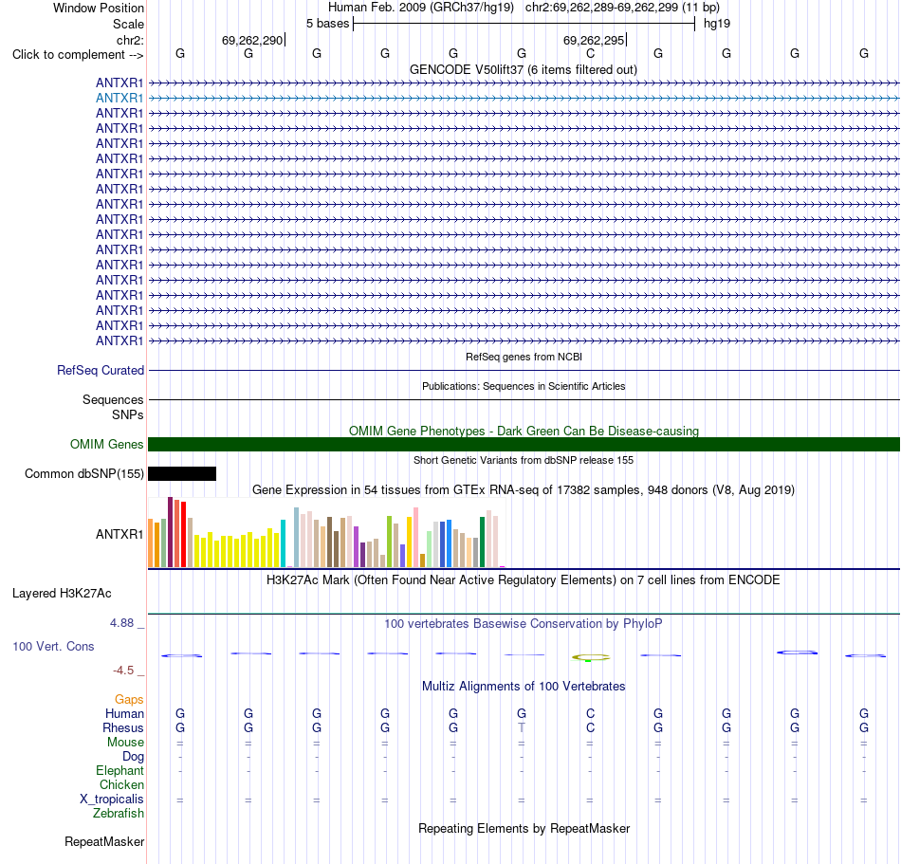Image resolution: width=901 pixels, height=864 pixels.
Task: Click the dark green OMIM Genes bar
Action: [x=524, y=444]
